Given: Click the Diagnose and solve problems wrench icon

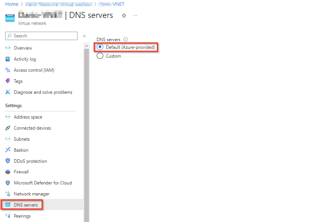Looking at the screenshot, I should click(x=8, y=92).
